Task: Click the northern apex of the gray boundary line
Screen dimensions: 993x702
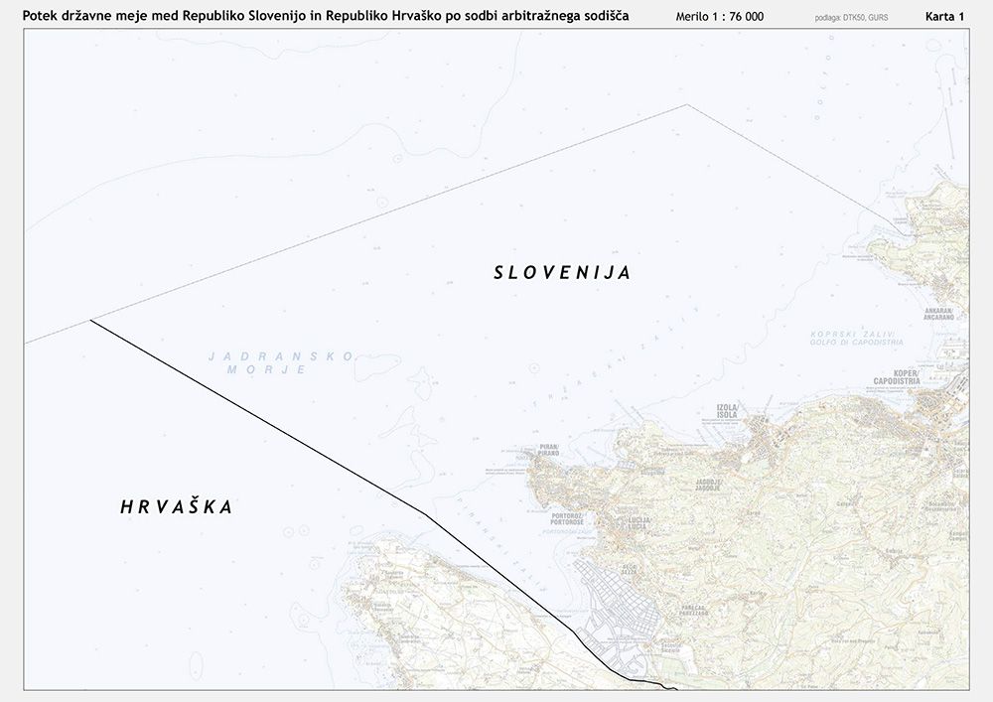Action: (686, 104)
